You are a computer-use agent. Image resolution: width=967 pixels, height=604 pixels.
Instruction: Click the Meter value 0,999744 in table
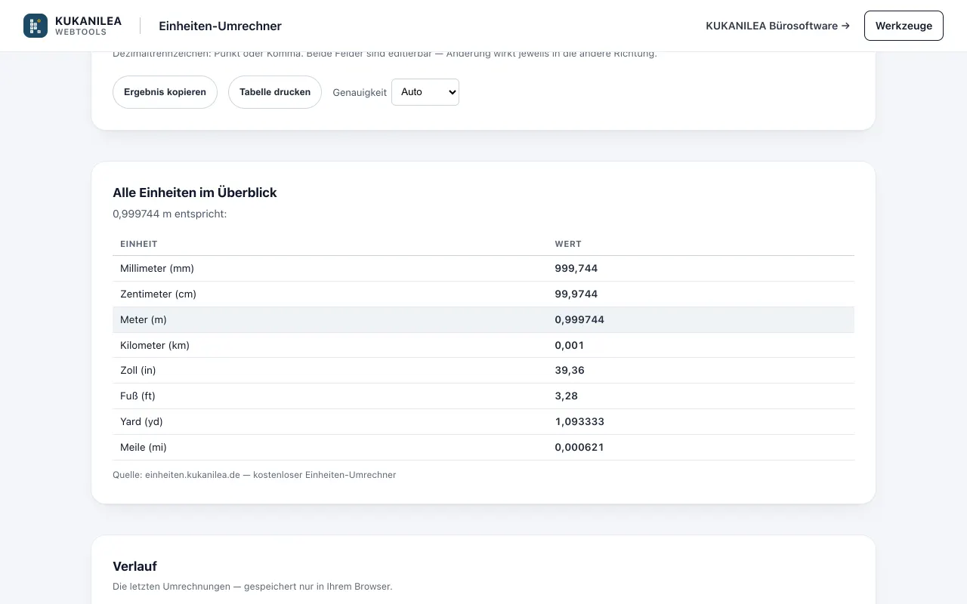click(x=579, y=319)
